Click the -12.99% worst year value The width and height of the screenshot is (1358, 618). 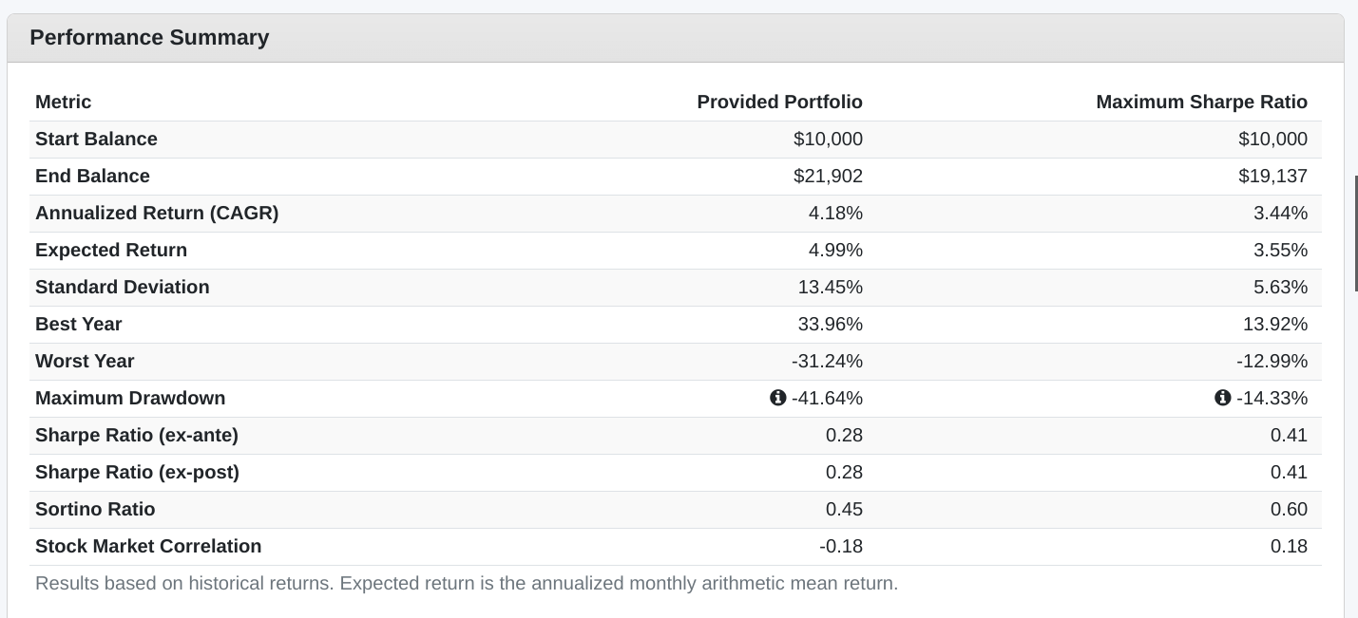[1272, 361]
